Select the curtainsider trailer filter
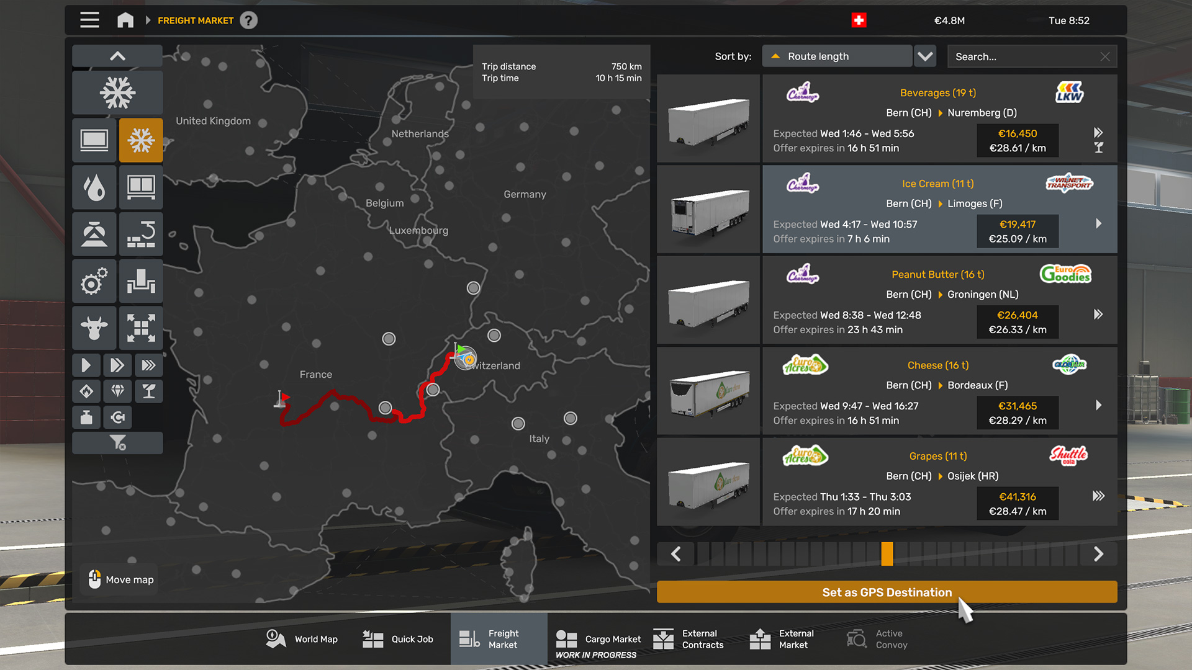The height and width of the screenshot is (670, 1192). (x=141, y=187)
